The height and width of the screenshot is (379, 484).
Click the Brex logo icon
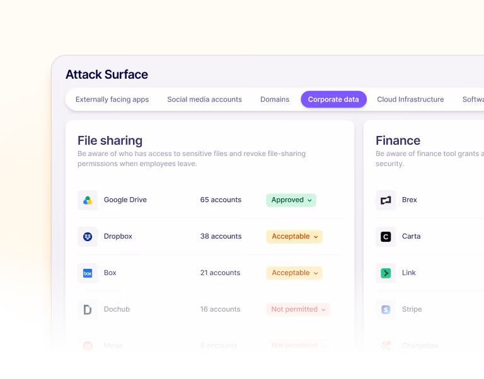[386, 200]
